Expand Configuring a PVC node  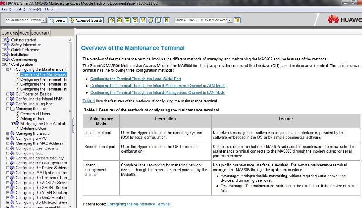(x=8, y=139)
